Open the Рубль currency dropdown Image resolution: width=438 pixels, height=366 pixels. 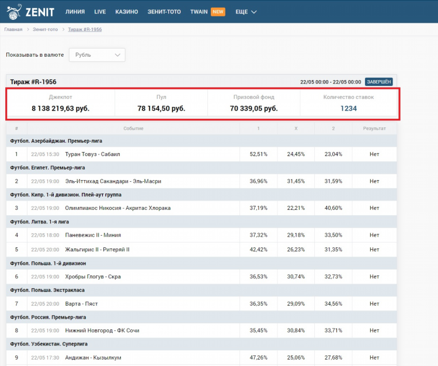[97, 55]
